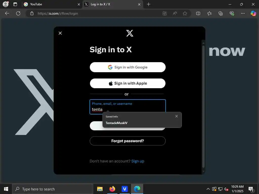Screen dimensions: 259x194
Task: Open File Explorer from the taskbar
Action: coord(100,189)
